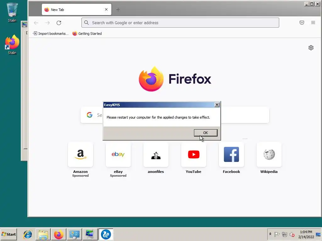Minimize the Firefox window
Image resolution: width=322 pixels, height=241 pixels.
click(x=307, y=4)
